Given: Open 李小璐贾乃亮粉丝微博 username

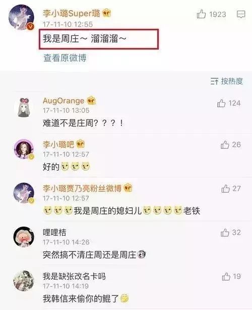Looking at the screenshot, I should 82,188.
